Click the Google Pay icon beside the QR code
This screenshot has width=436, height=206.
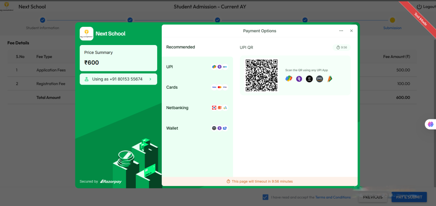point(289,79)
